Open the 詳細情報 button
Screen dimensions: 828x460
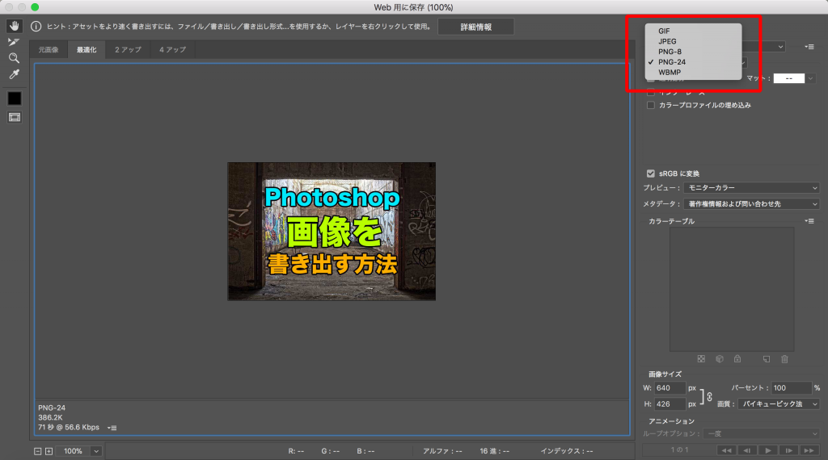pos(475,27)
